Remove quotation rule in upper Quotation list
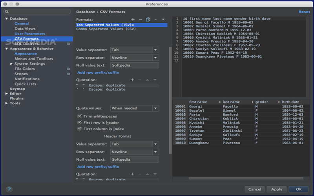The height and width of the screenshot is (196, 314). pos(140,80)
